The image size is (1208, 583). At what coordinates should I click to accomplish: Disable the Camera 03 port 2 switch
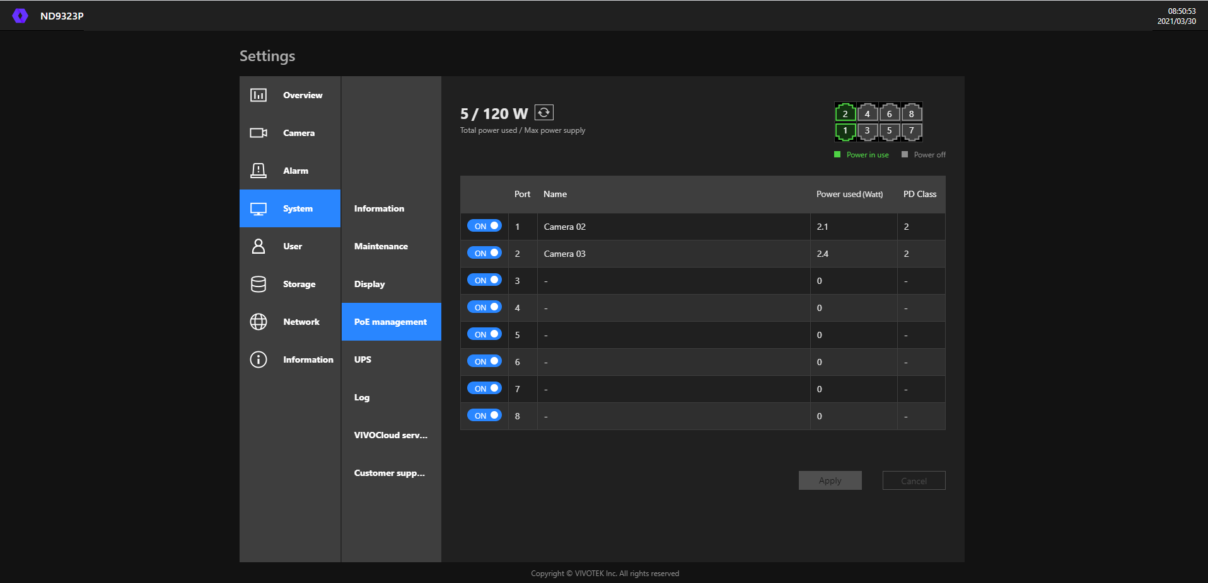(484, 253)
